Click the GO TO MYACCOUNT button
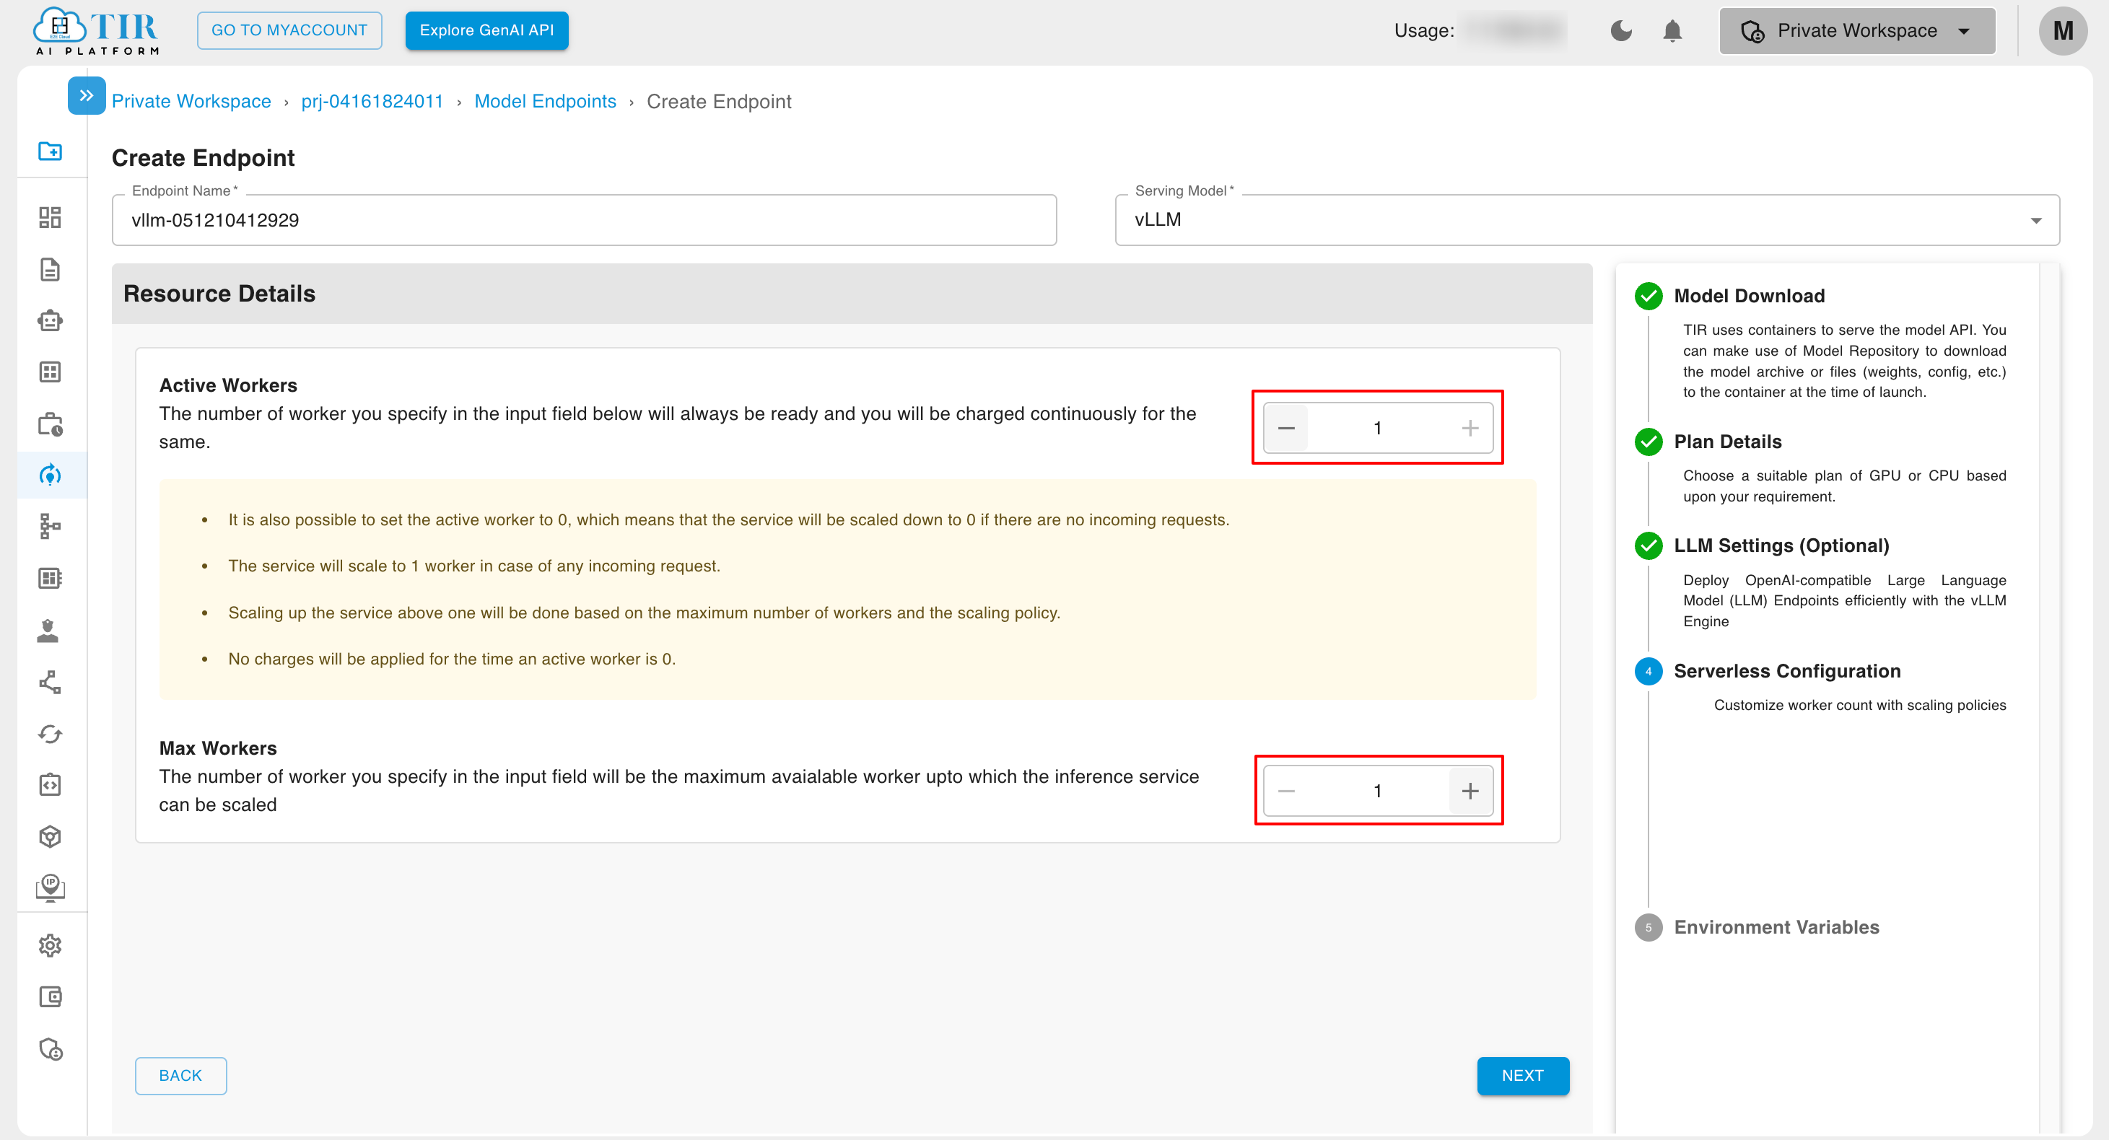Viewport: 2109px width, 1140px height. 289,30
